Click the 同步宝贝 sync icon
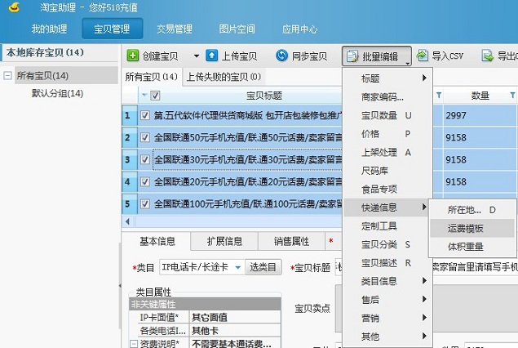This screenshot has height=348, width=518. click(x=282, y=56)
